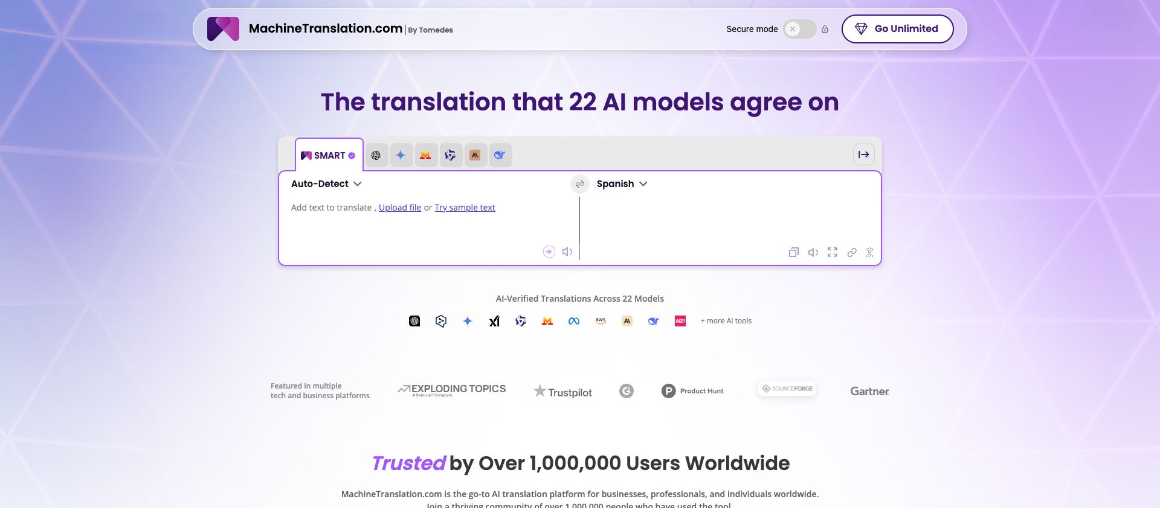Click the lock icon beside Secure mode
The height and width of the screenshot is (508, 1160).
[825, 29]
